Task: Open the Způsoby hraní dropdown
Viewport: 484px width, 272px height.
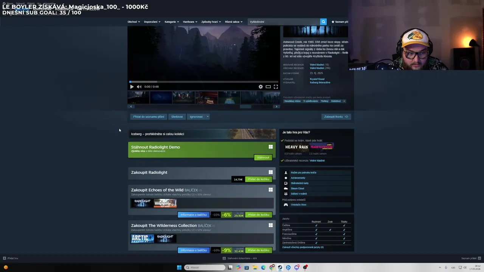Action: (x=211, y=22)
